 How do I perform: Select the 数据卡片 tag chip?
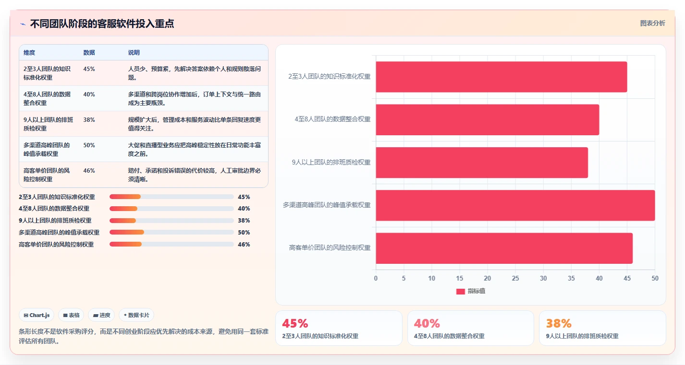coord(136,315)
